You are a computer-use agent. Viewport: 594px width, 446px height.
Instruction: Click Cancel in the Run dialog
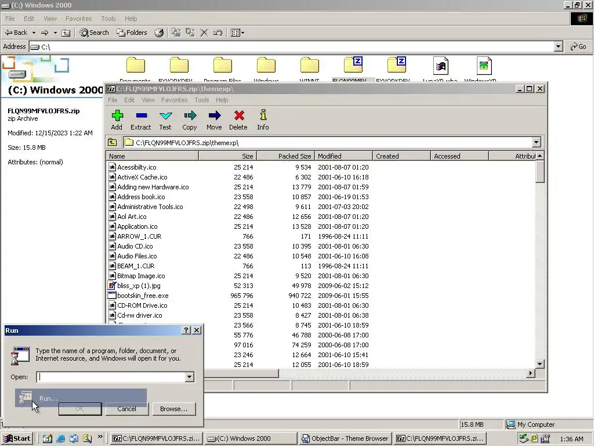pos(126,409)
